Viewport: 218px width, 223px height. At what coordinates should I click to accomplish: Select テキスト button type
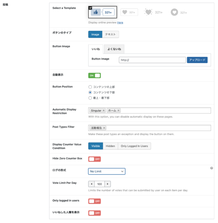[110, 34]
